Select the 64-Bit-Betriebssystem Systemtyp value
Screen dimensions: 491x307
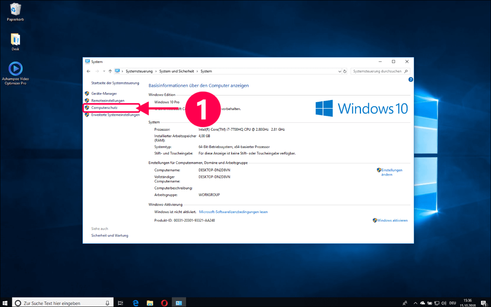(234, 147)
